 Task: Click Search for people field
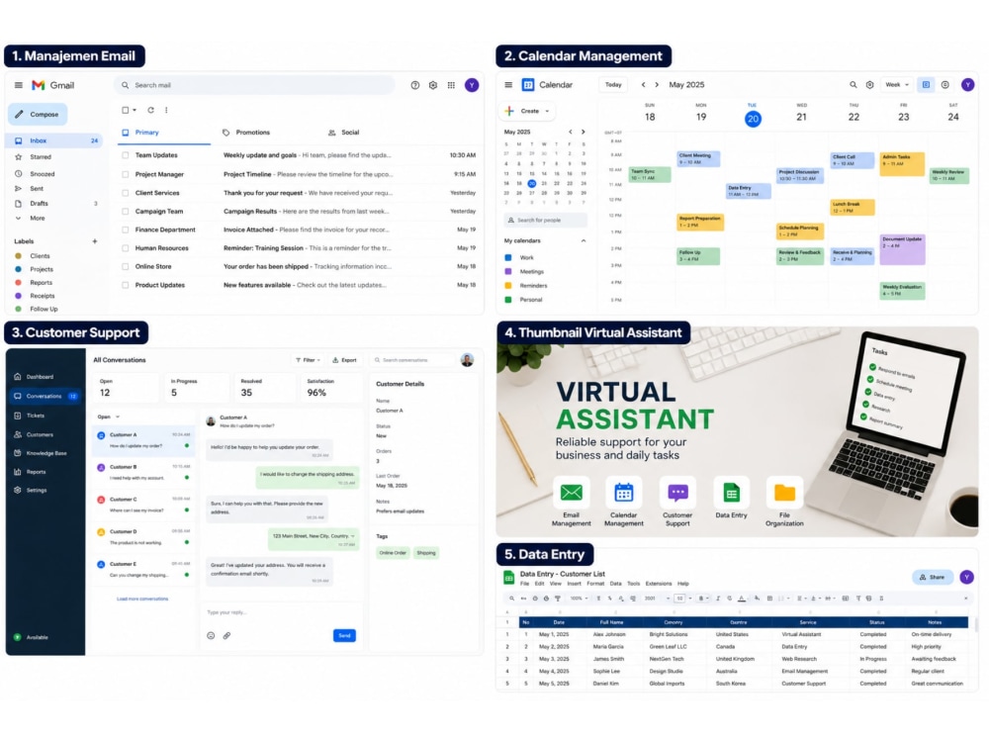[x=546, y=221]
